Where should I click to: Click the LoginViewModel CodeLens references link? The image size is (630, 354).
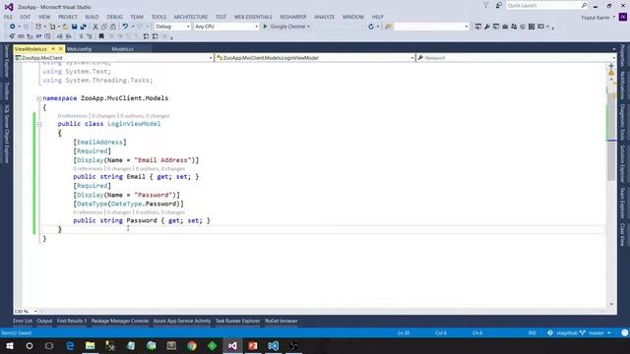point(72,116)
